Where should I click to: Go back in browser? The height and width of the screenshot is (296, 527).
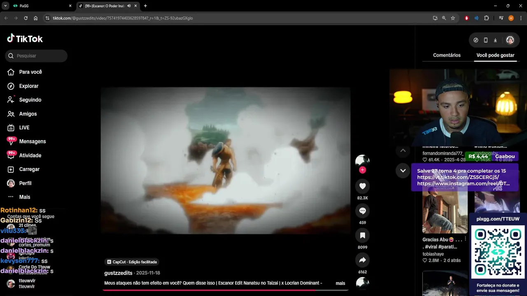click(x=6, y=18)
